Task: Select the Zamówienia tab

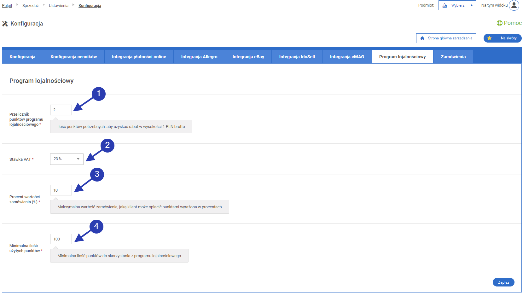Action: [453, 57]
